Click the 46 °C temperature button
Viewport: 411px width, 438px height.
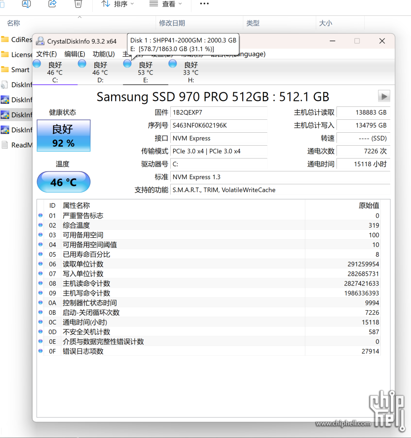[63, 182]
